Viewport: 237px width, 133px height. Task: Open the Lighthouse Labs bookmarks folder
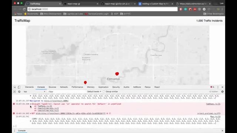tap(73, 14)
